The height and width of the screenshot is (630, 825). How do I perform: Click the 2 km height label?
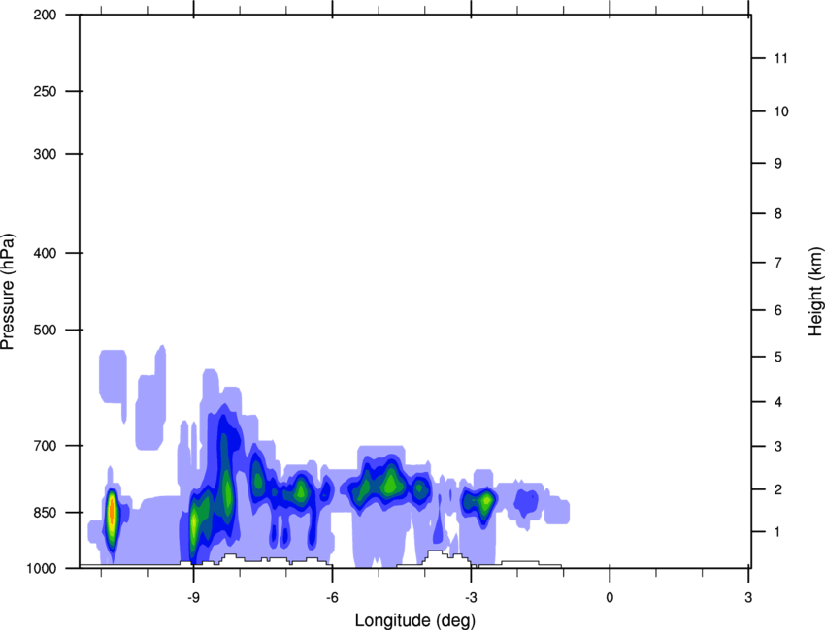click(x=778, y=489)
